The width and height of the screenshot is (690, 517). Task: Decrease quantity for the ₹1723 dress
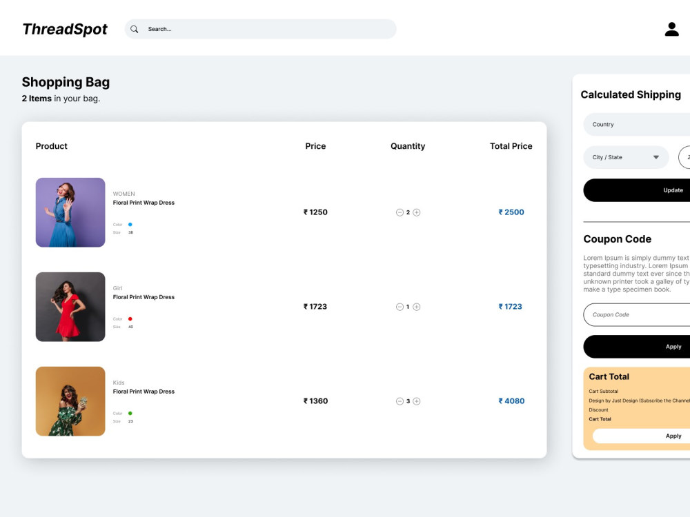point(400,307)
